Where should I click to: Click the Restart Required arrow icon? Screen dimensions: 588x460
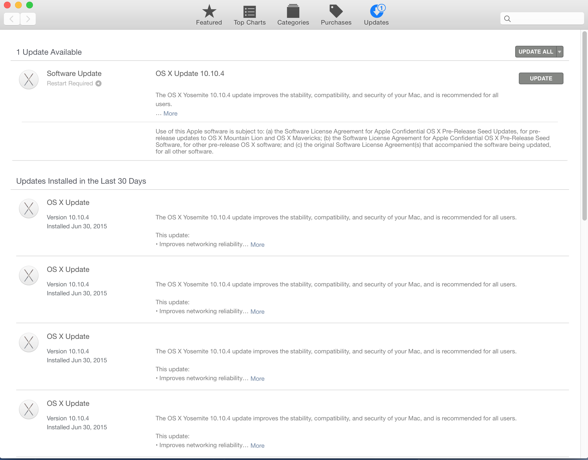pyautogui.click(x=98, y=83)
